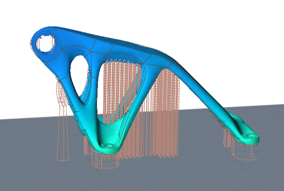Click the cylindrical support under center foot
284x191 pixels.
106,161
